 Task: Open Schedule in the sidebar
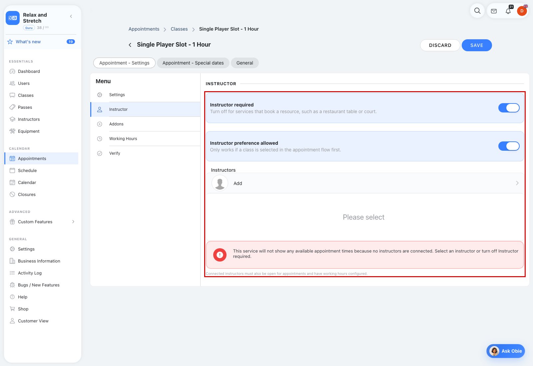click(41, 170)
